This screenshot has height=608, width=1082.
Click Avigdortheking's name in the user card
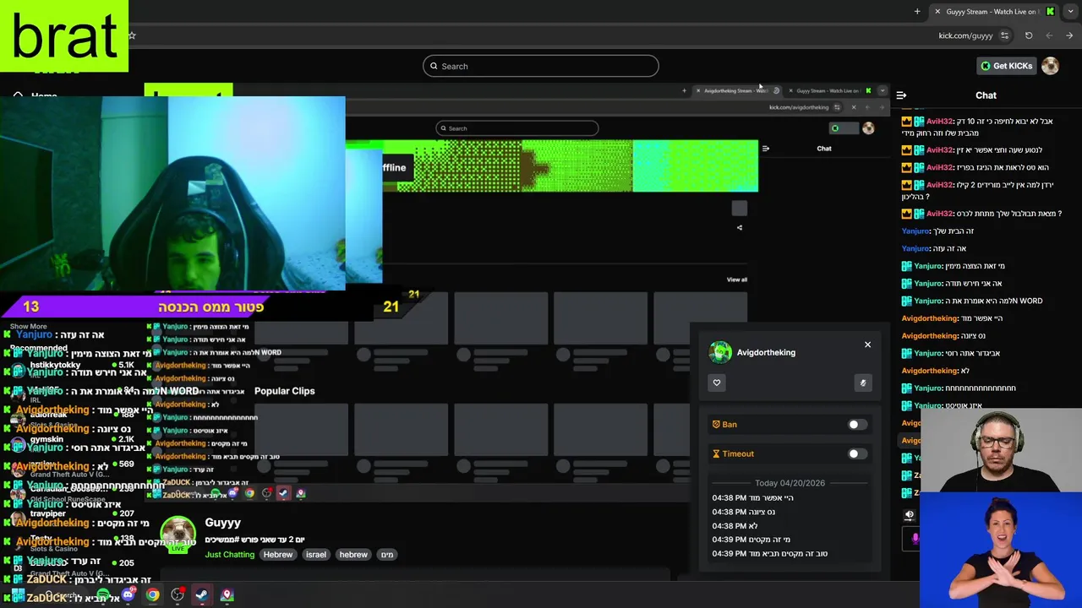point(766,352)
